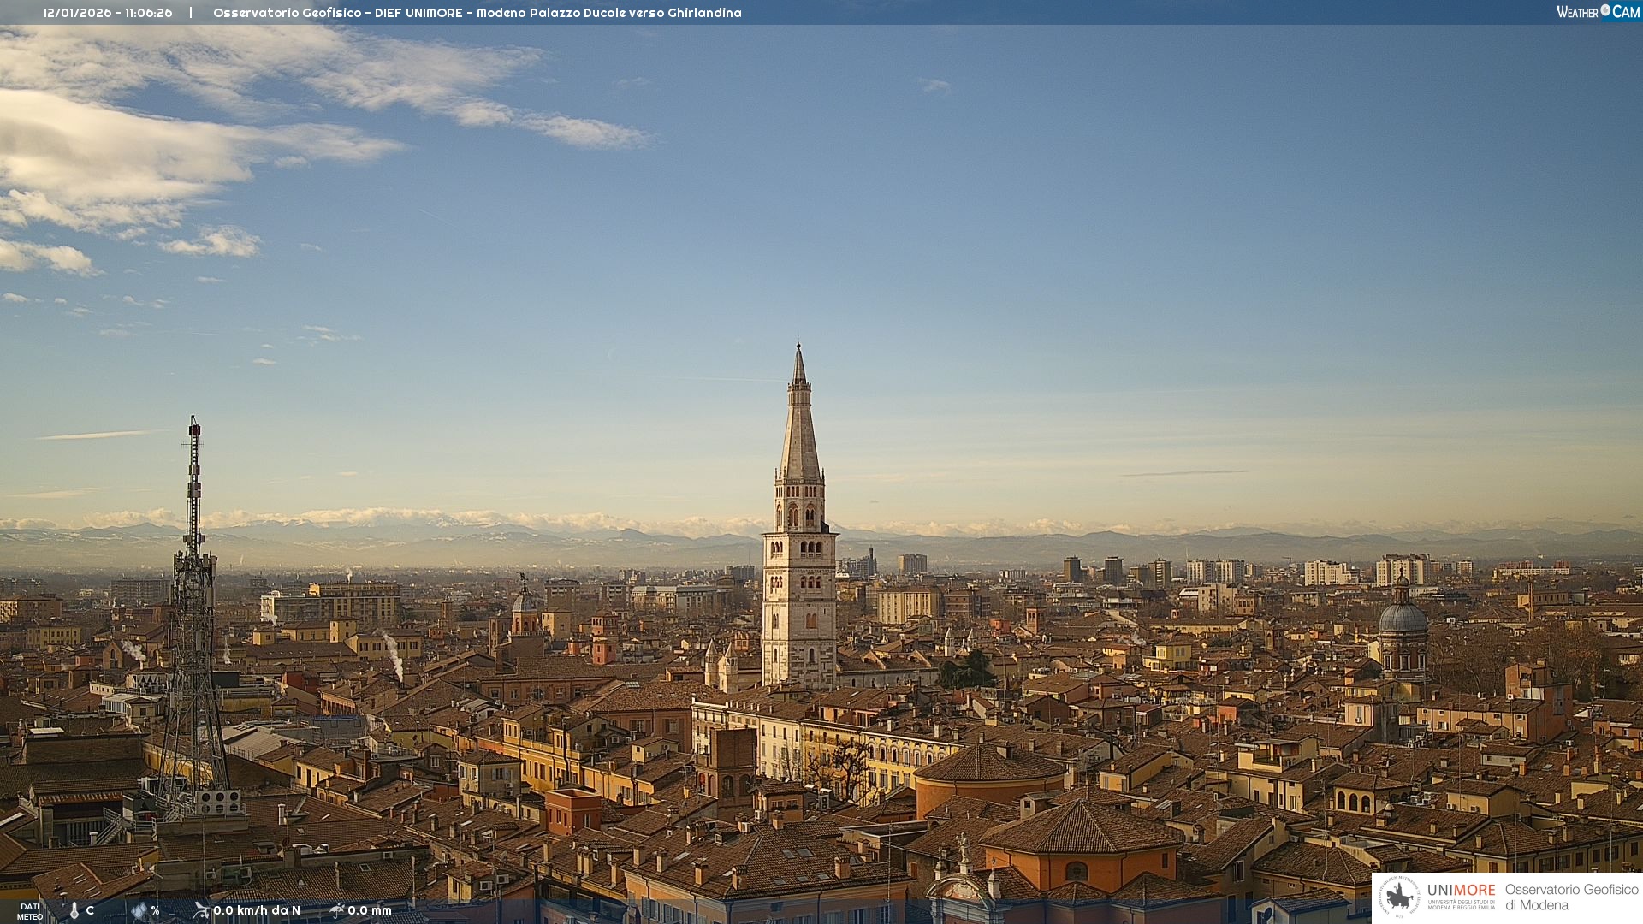Click the wind anemometer icon

(x=201, y=910)
